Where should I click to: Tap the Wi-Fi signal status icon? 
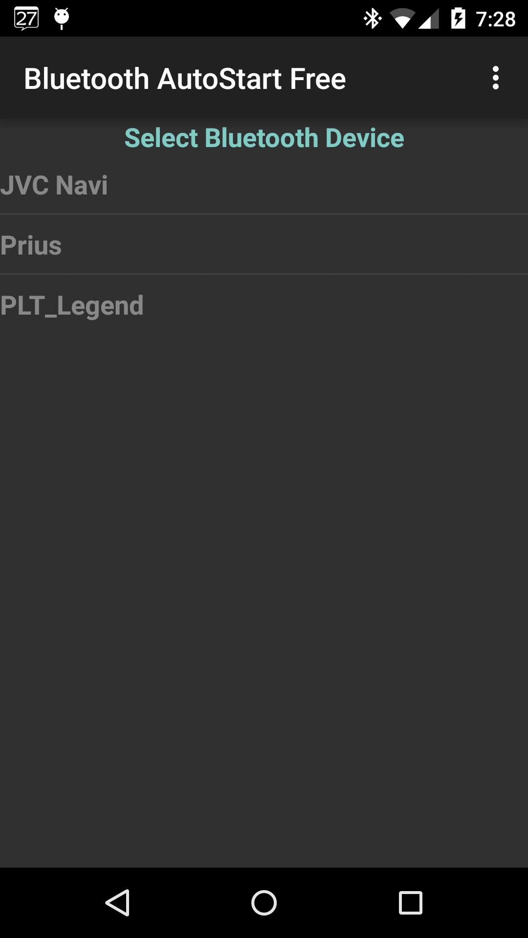click(402, 20)
